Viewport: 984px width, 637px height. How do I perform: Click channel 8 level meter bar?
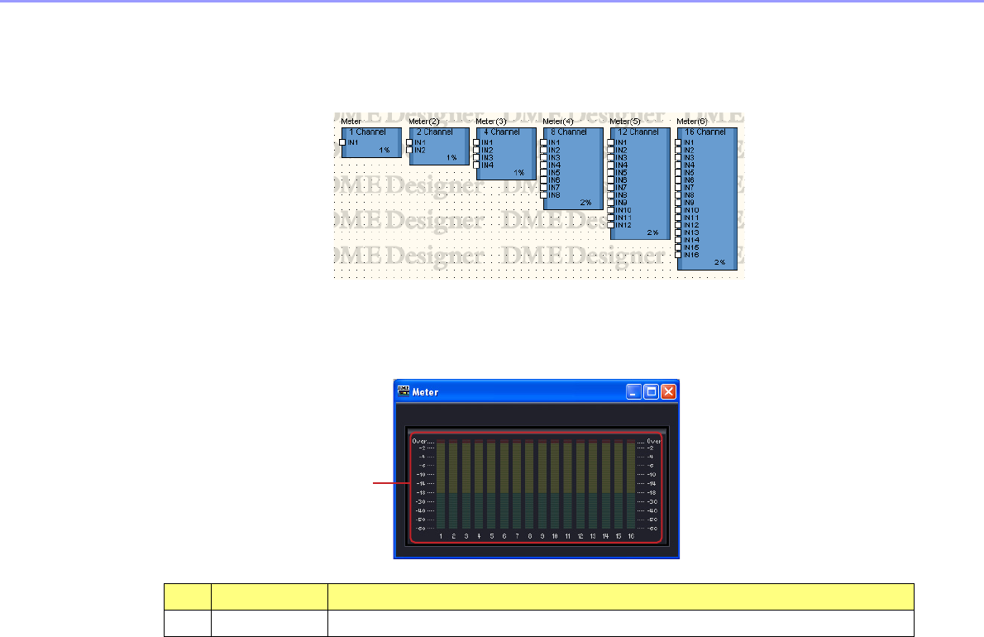click(530, 485)
